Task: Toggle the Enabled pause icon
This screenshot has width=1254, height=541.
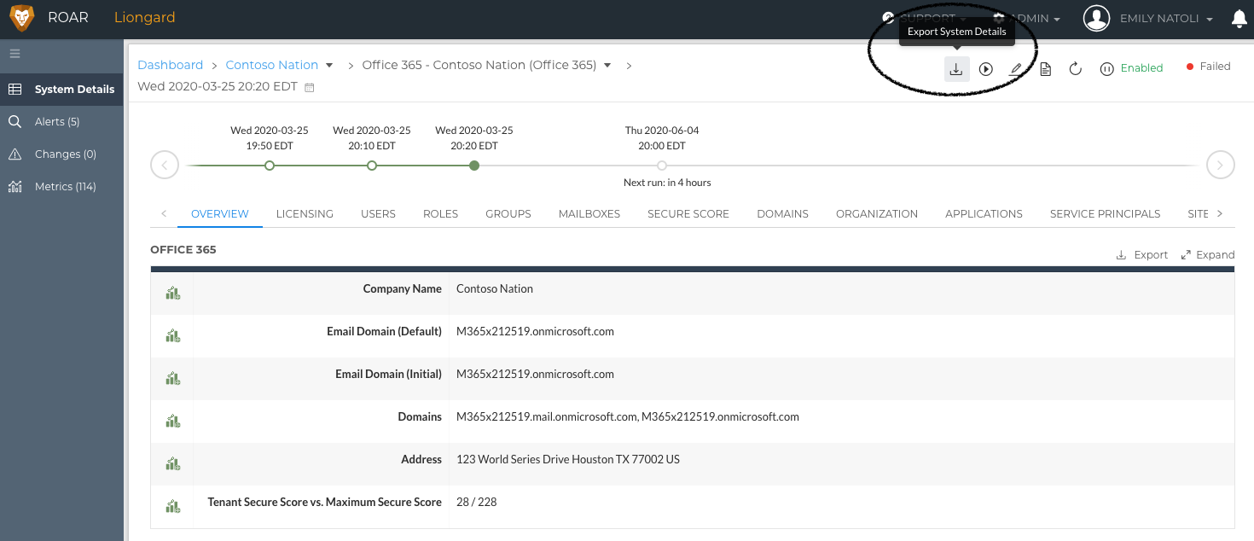Action: [1106, 69]
